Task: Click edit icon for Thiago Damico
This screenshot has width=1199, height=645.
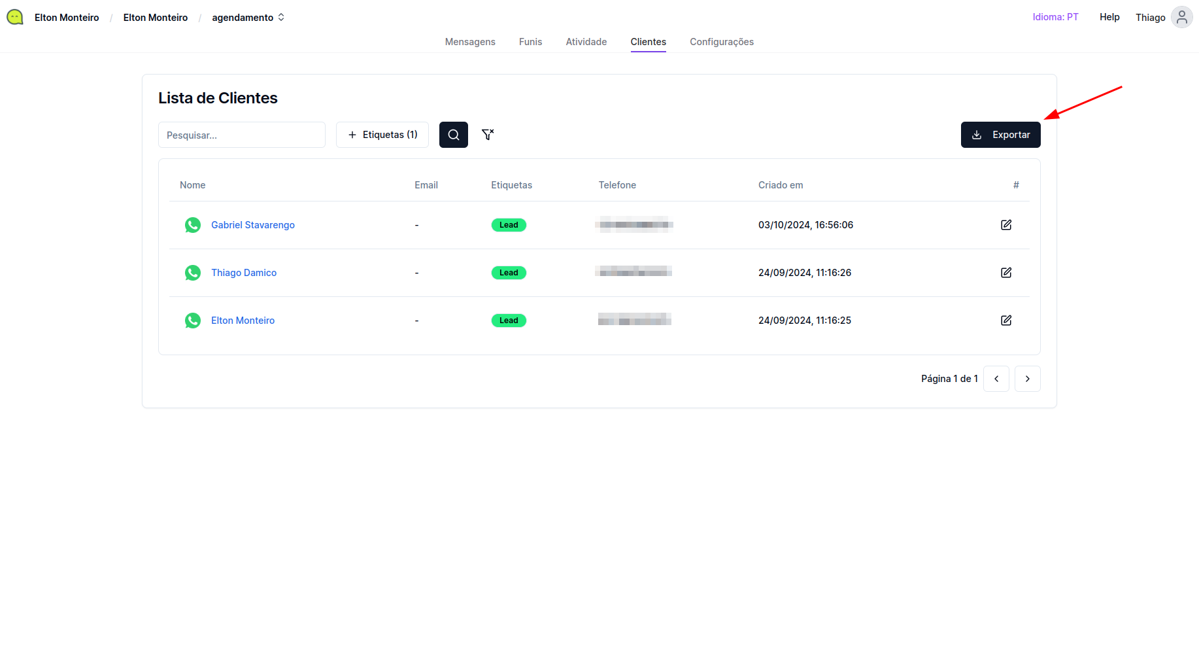Action: 1005,273
